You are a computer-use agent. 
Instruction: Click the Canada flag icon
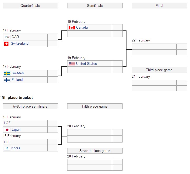pos(72,28)
